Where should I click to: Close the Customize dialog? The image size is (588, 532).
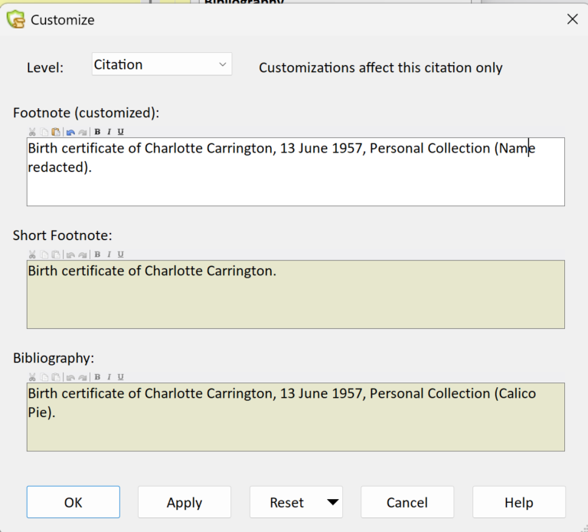click(x=572, y=19)
